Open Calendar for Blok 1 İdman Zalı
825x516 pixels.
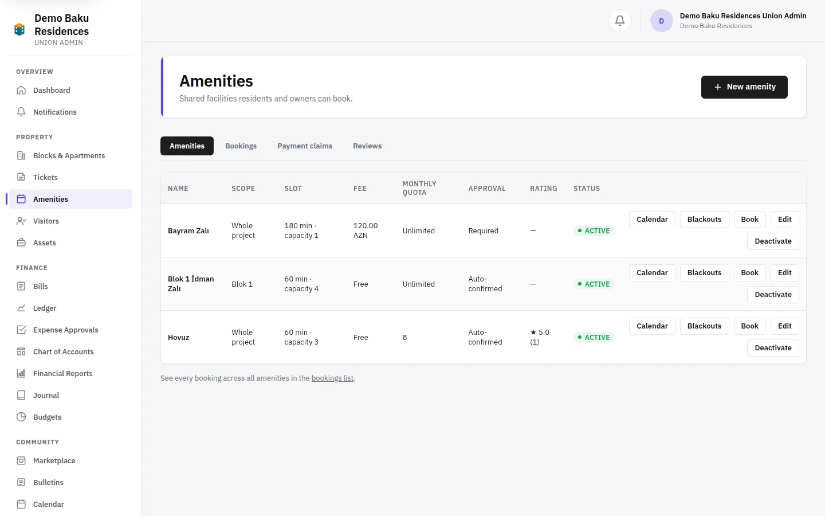pyautogui.click(x=652, y=273)
